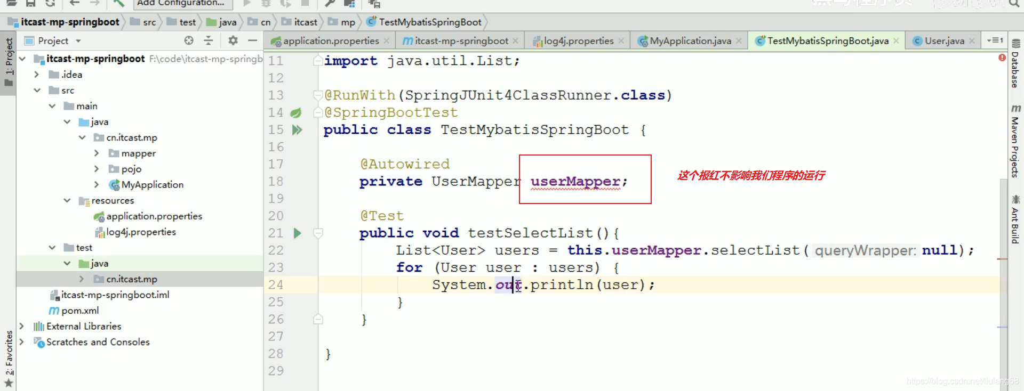The image size is (1024, 391).
Task: Open the Database tool window
Action: tap(1015, 64)
